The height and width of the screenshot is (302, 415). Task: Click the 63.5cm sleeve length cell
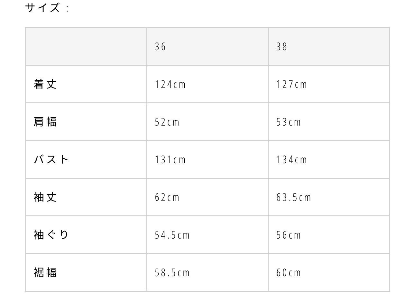click(x=294, y=197)
